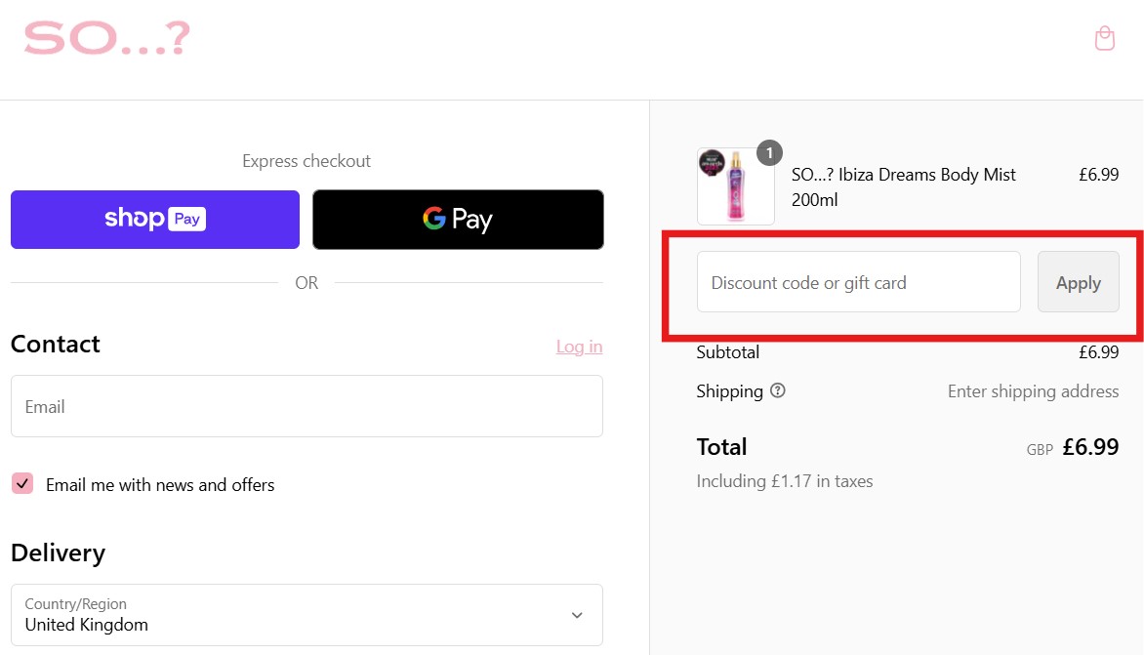The image size is (1144, 655).
Task: Pay with Shop Pay express button
Action: (154, 220)
